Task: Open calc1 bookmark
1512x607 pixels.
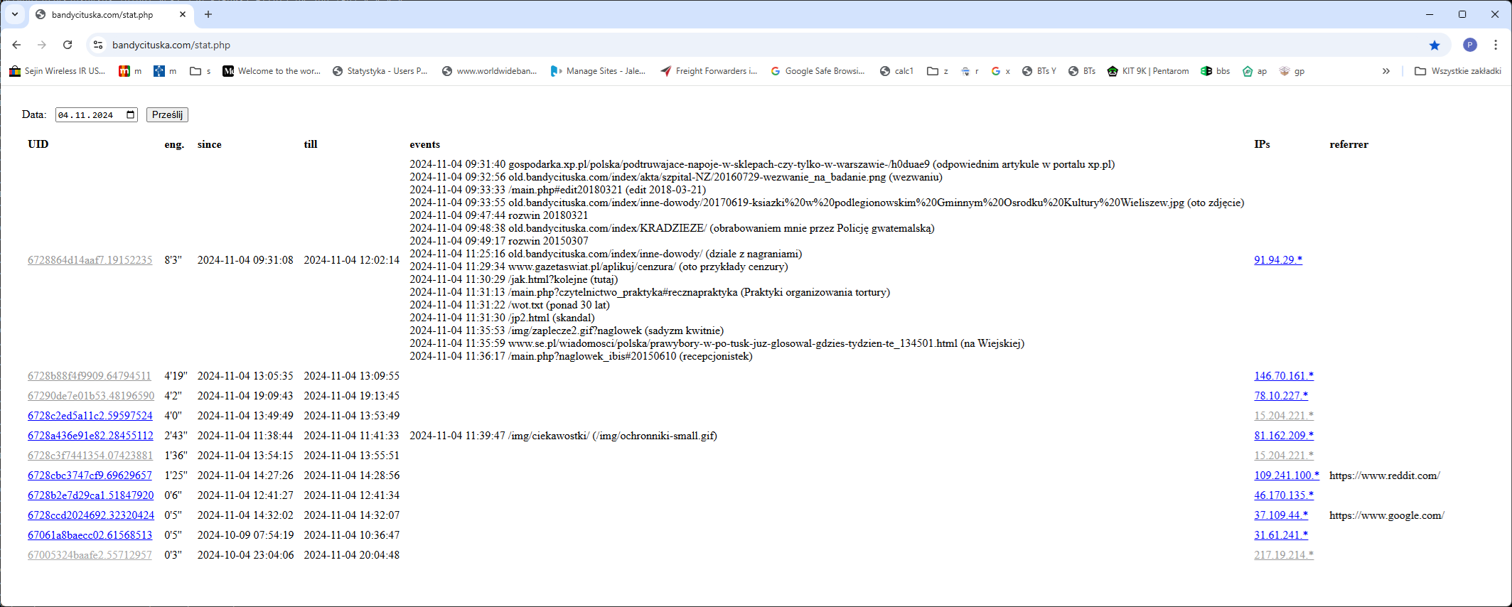Action: [x=896, y=71]
